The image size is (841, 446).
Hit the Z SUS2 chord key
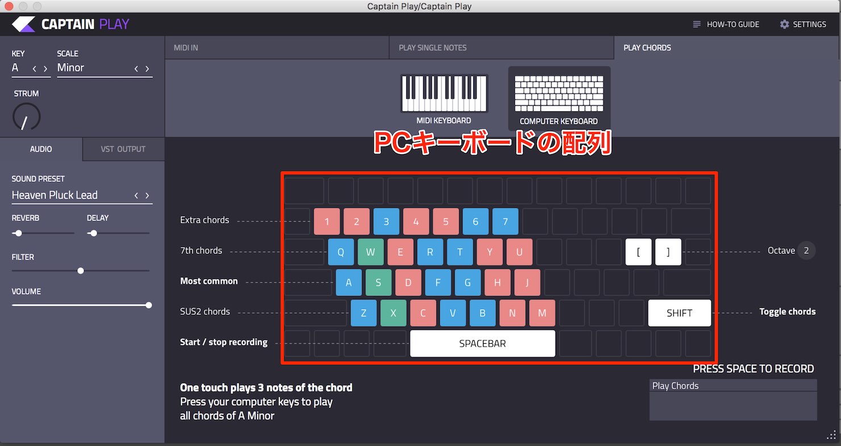[364, 313]
